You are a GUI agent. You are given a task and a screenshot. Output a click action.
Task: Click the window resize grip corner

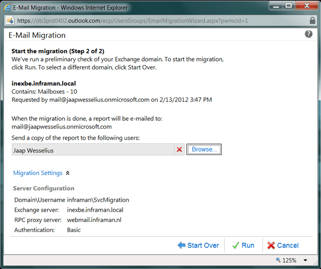pos(315,263)
